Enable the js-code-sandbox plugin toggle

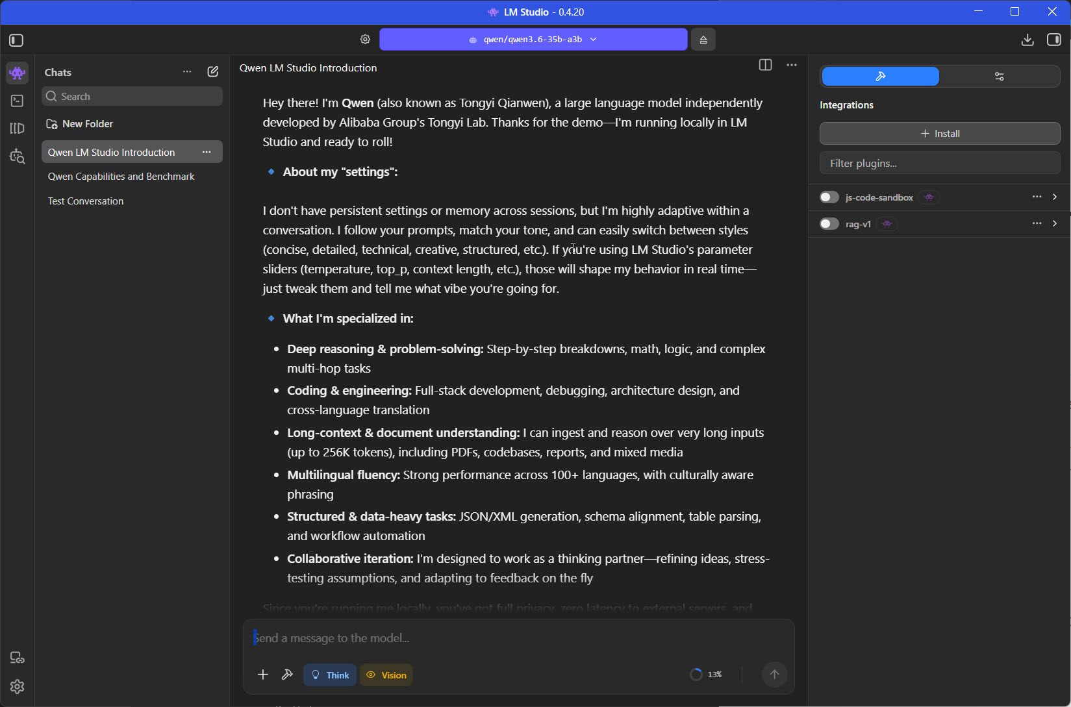point(829,197)
